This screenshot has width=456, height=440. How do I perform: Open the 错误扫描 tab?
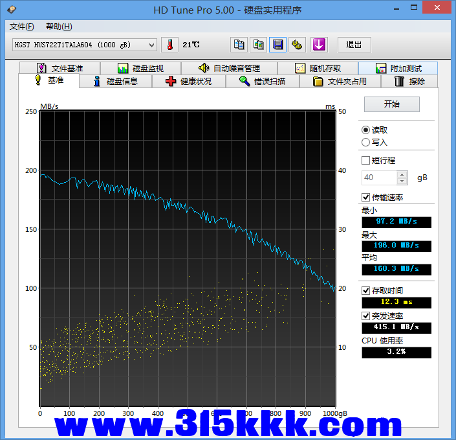click(263, 81)
